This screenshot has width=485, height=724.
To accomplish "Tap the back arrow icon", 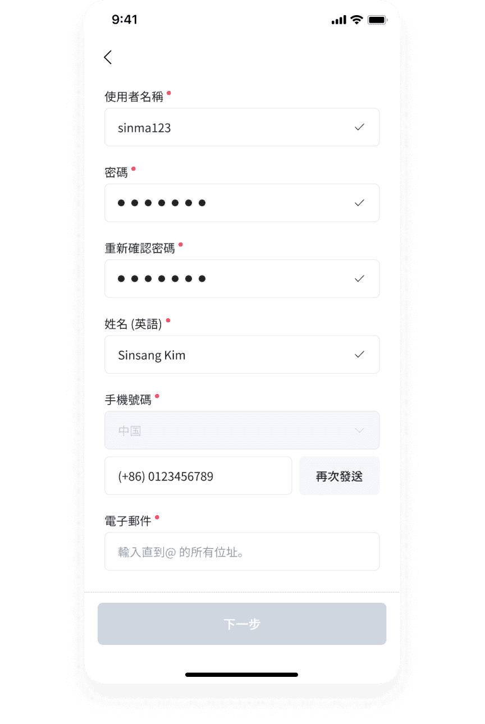I will tap(108, 57).
